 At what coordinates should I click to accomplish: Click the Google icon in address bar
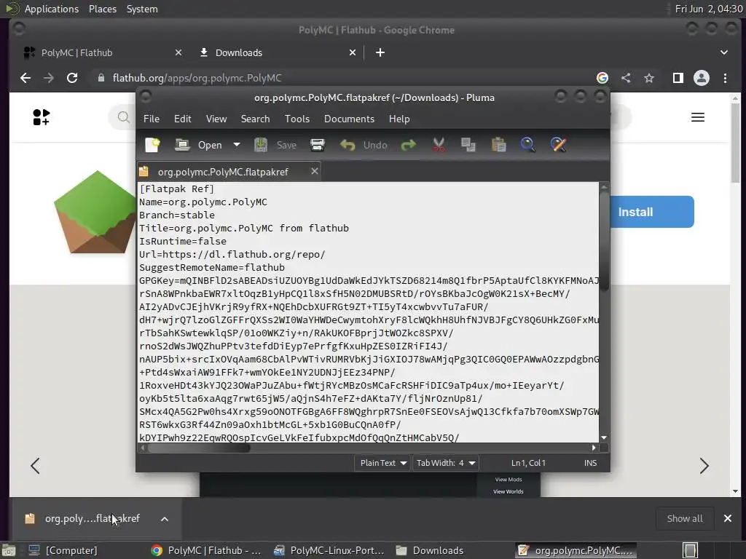tap(602, 78)
